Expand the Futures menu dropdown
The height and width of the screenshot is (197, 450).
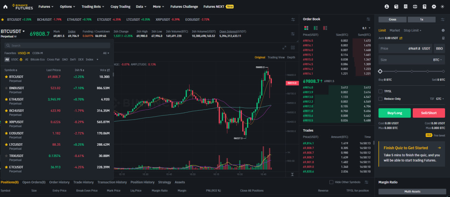click(x=46, y=7)
